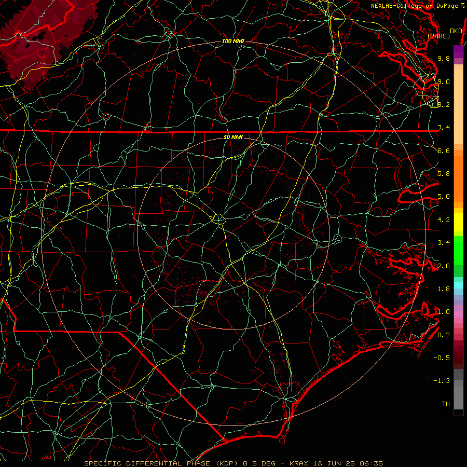The height and width of the screenshot is (467, 467).
Task: Click the 3.4 value on the color scale
Action: point(444,243)
